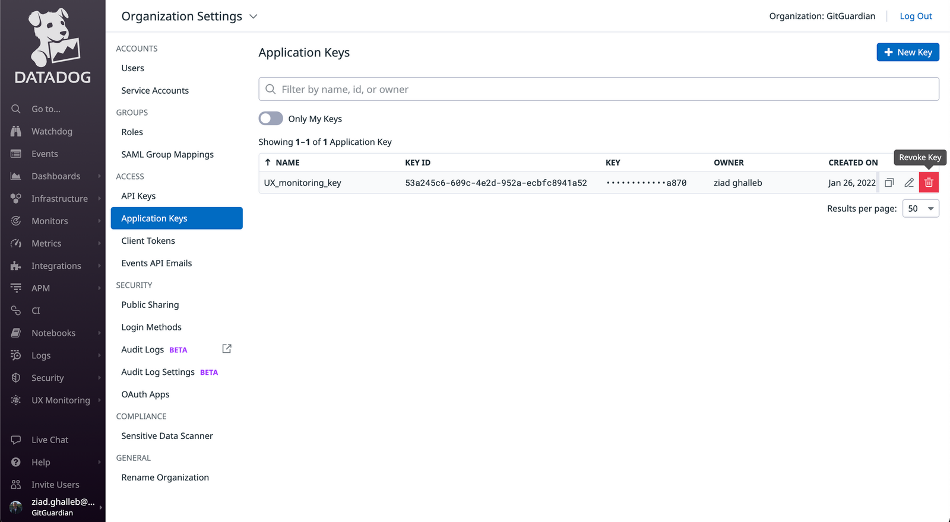Click the New Key button

point(908,52)
